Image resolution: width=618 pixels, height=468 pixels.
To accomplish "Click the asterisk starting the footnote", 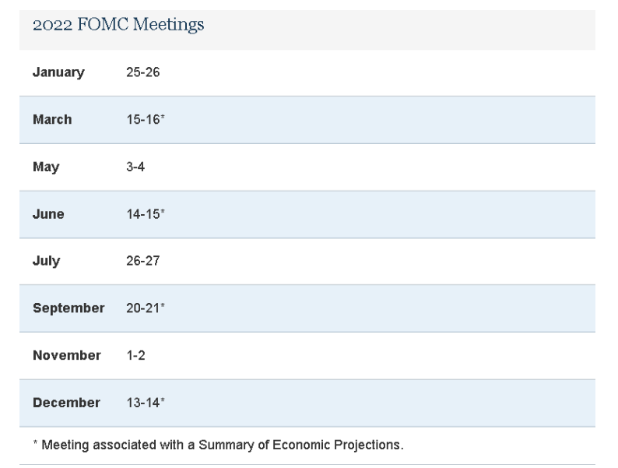I will 35,445.
